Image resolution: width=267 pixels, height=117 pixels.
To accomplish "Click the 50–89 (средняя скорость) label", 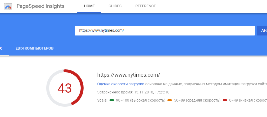I will click(197, 100).
